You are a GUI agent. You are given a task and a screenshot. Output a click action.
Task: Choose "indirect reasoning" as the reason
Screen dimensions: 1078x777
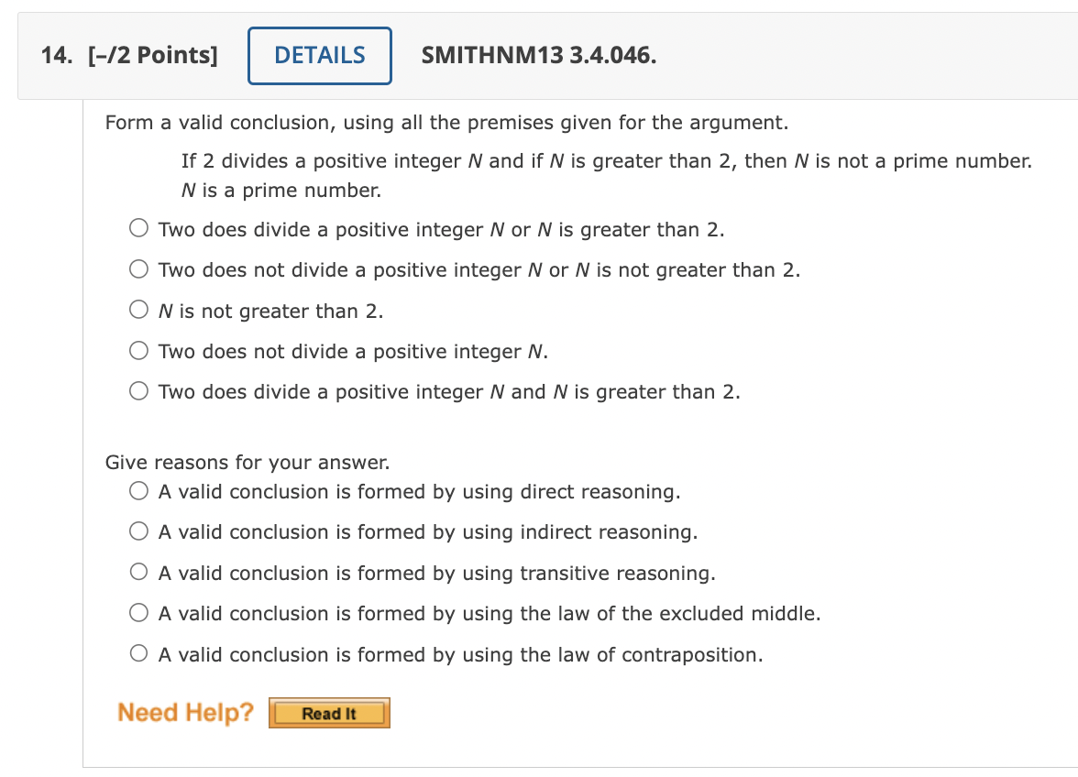138,531
